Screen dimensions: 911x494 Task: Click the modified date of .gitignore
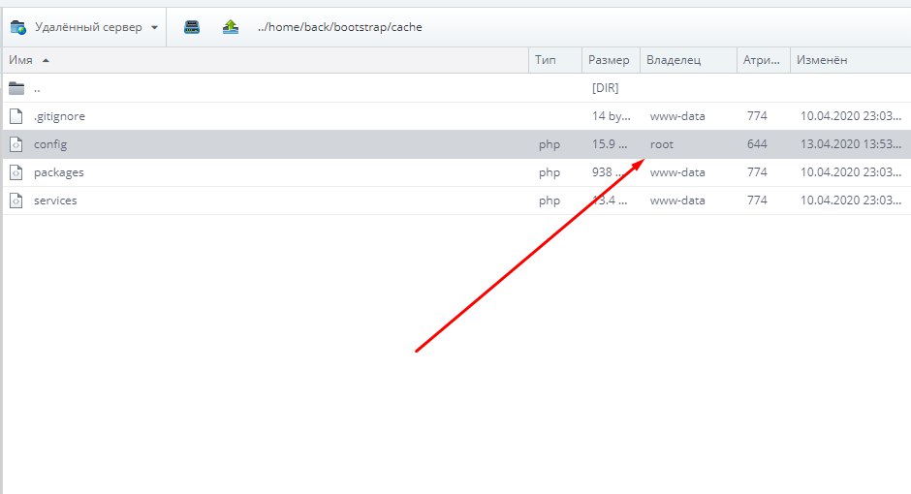click(851, 116)
